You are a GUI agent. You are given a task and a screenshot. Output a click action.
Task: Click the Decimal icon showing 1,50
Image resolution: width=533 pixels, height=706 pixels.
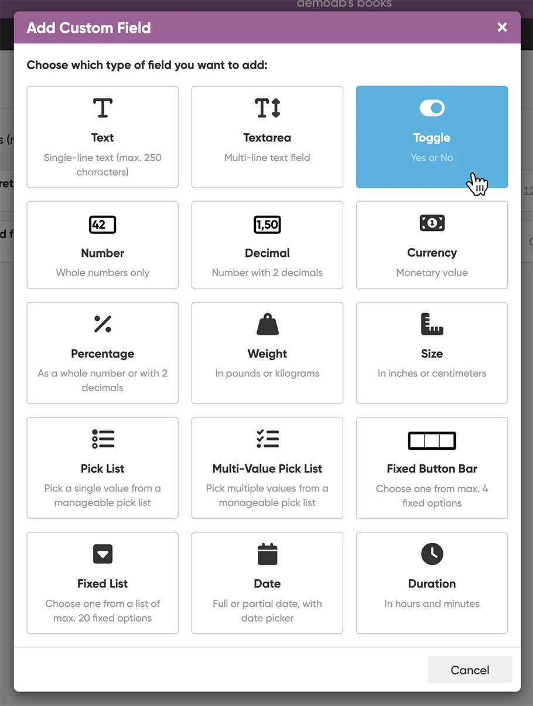[x=267, y=225]
